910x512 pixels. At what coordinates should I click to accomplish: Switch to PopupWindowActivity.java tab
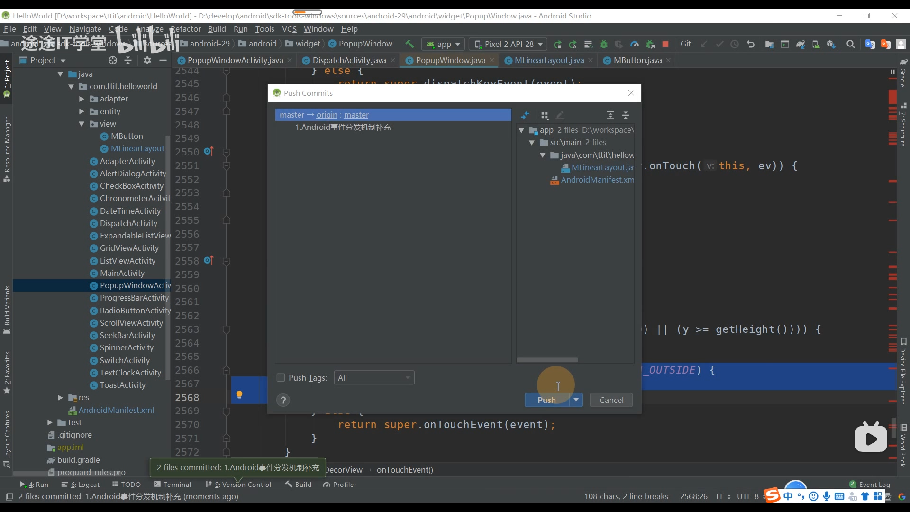235,60
